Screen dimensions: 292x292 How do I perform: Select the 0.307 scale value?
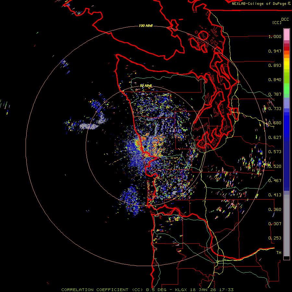(275, 224)
